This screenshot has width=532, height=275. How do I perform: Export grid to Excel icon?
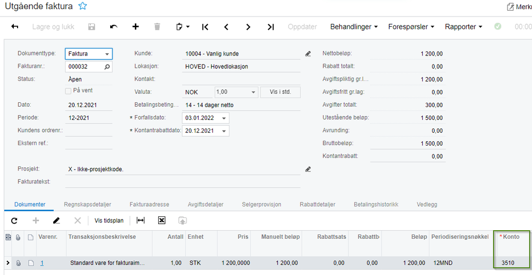(x=162, y=221)
